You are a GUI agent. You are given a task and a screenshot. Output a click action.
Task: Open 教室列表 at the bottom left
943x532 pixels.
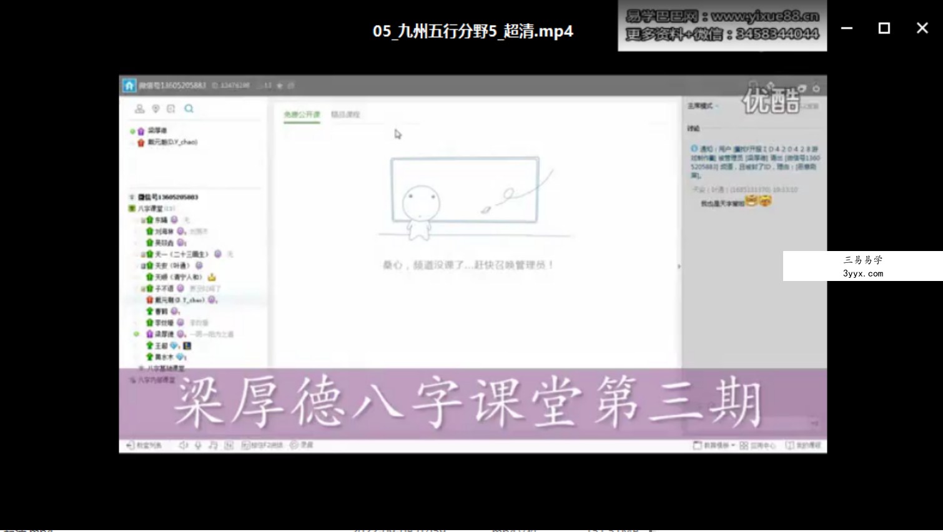tap(144, 445)
